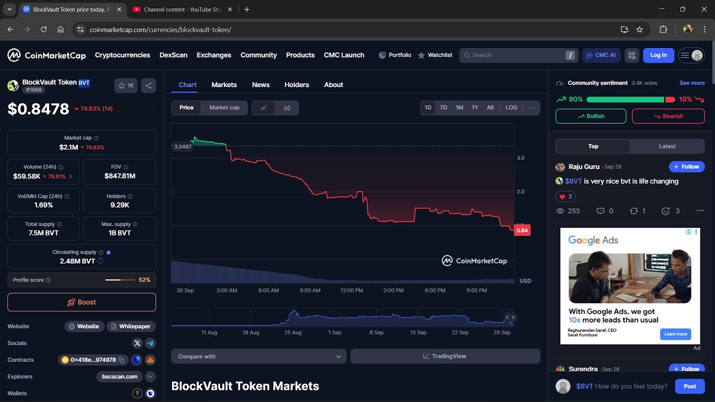Click the Boost button
715x402 pixels.
click(x=82, y=302)
